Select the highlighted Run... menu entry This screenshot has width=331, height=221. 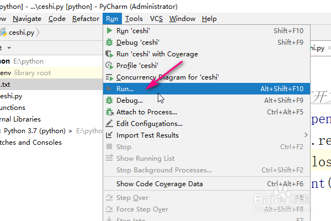pos(125,88)
